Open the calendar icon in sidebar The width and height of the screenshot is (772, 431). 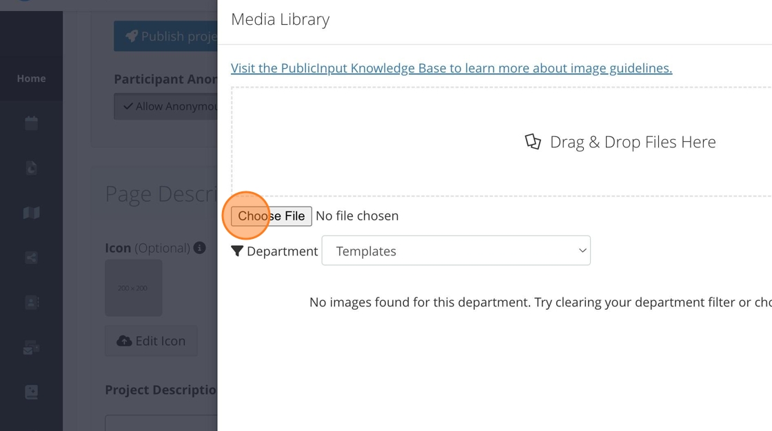(x=31, y=123)
